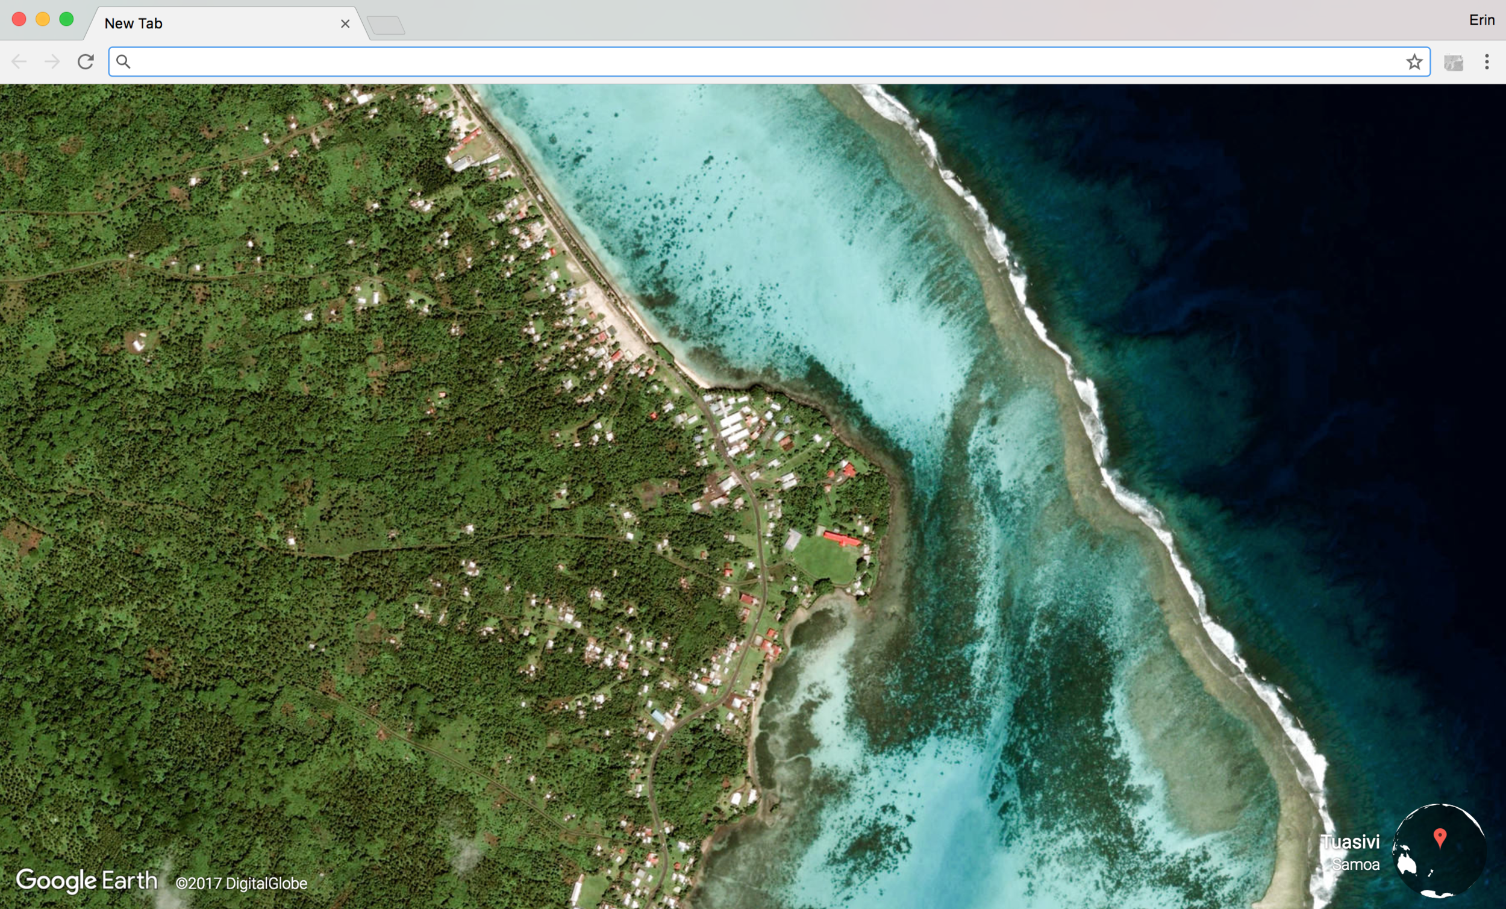Open Chrome's three-dot menu
The width and height of the screenshot is (1506, 909).
click(x=1487, y=61)
